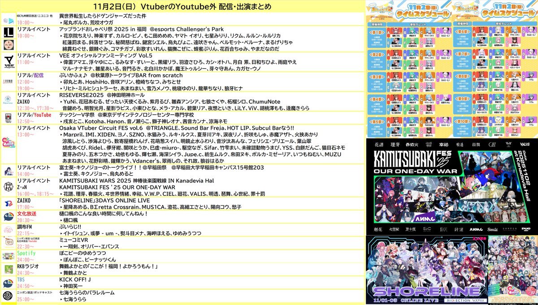Viewport: 538px width, 305px height.
Task: Click the リアル/YouTube label at 12:50
Action: (x=34, y=115)
